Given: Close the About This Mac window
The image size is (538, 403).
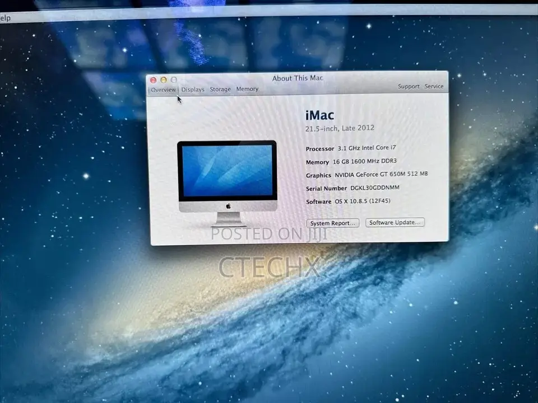Looking at the screenshot, I should click(x=154, y=80).
